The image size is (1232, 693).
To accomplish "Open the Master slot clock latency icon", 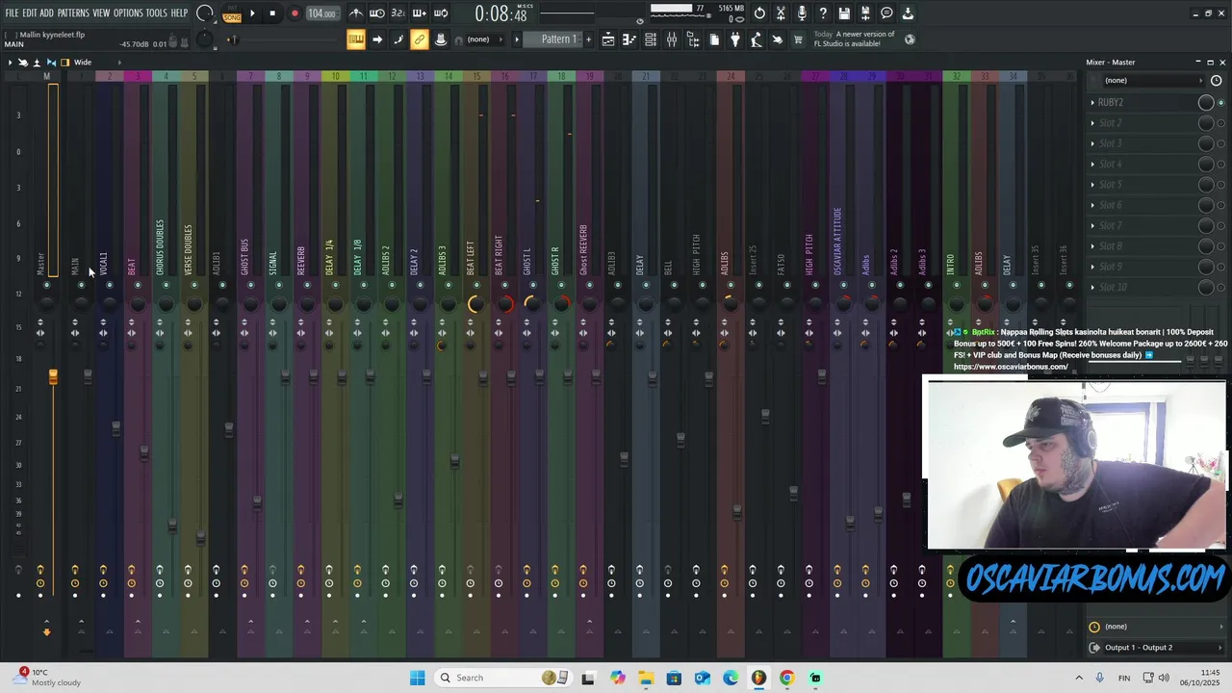I will coord(1216,81).
